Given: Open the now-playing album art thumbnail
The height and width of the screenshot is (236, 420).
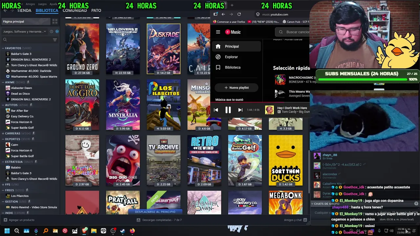Looking at the screenshot, I should 269,110.
